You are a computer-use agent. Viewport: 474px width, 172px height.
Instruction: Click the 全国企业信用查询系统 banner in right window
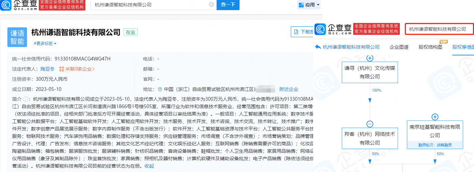(x=376, y=29)
